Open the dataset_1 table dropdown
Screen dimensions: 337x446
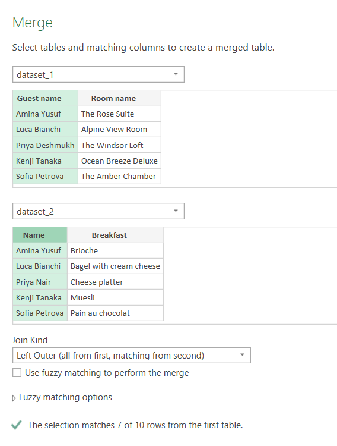(x=98, y=74)
